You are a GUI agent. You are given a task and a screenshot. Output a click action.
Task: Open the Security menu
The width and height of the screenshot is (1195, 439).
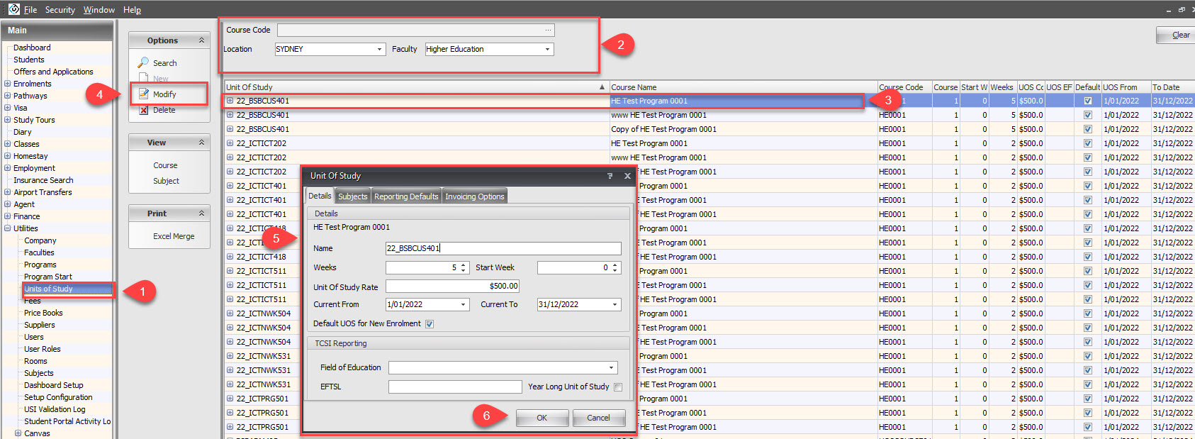pos(60,10)
